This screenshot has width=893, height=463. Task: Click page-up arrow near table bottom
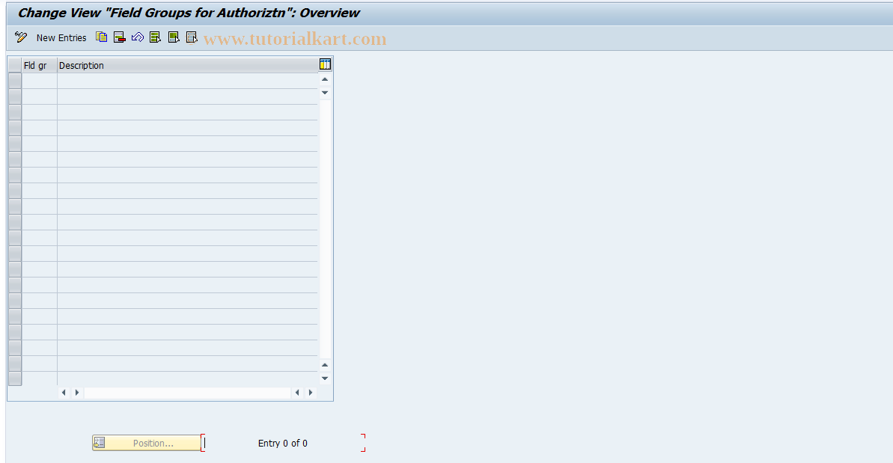[325, 365]
